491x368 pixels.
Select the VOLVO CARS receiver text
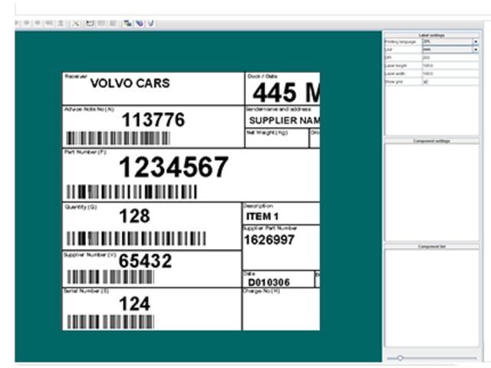pos(130,84)
